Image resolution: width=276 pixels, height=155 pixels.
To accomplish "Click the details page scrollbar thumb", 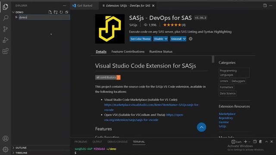I will [213, 59].
